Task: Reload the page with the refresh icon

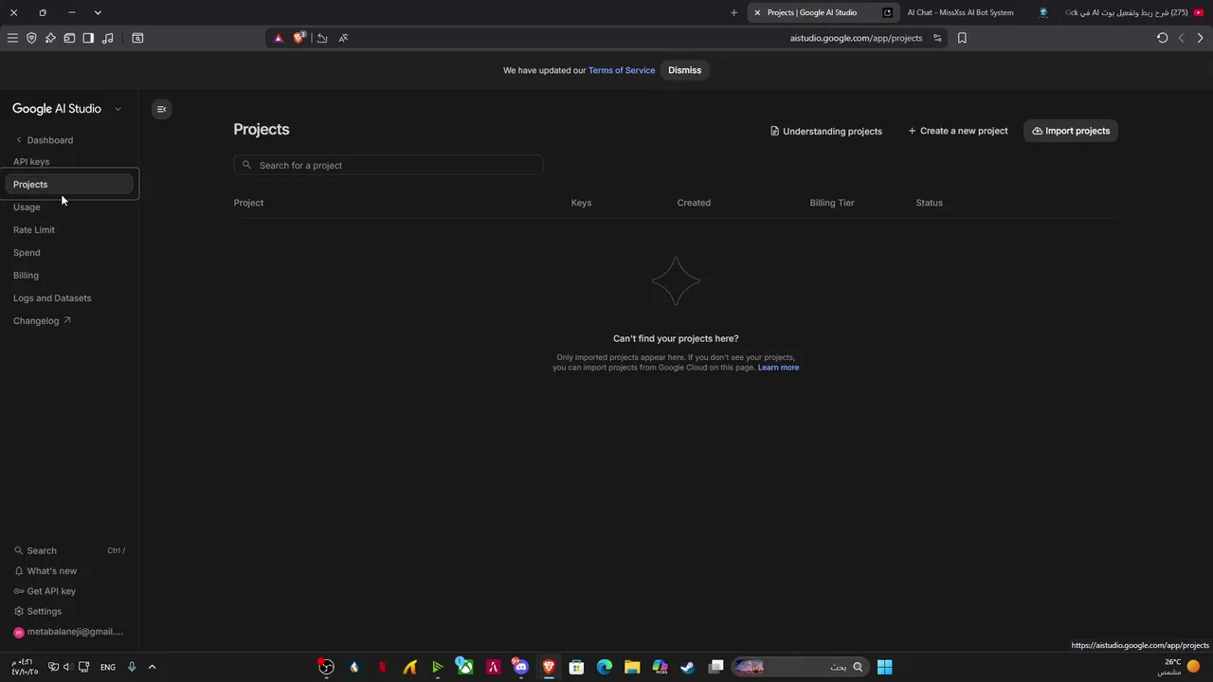Action: 1163,38
